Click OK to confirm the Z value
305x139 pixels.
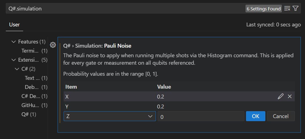[255, 116]
